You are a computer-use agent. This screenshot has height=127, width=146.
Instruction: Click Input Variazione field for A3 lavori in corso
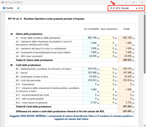109,48
